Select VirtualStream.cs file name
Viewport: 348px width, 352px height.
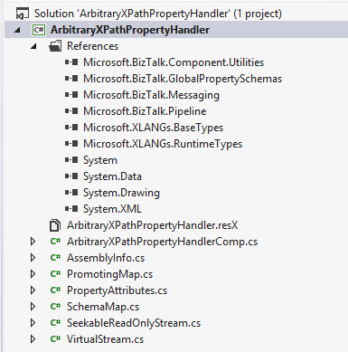pos(106,339)
